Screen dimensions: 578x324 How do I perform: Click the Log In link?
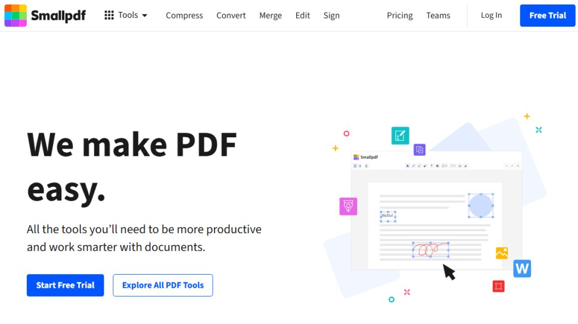coord(492,15)
